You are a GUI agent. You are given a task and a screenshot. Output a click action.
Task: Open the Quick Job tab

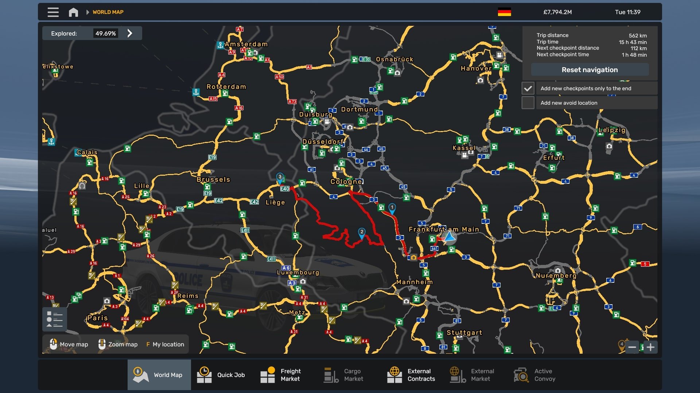pos(222,375)
